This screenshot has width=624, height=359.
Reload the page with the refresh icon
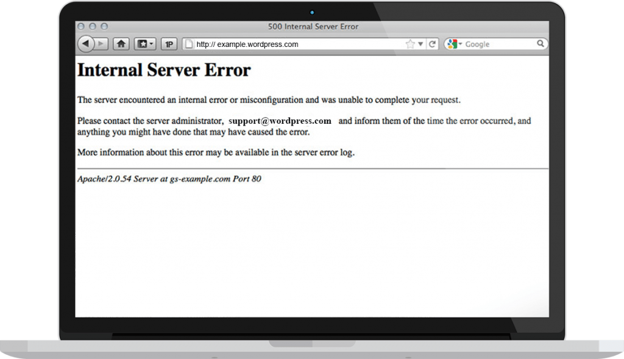[x=433, y=44]
